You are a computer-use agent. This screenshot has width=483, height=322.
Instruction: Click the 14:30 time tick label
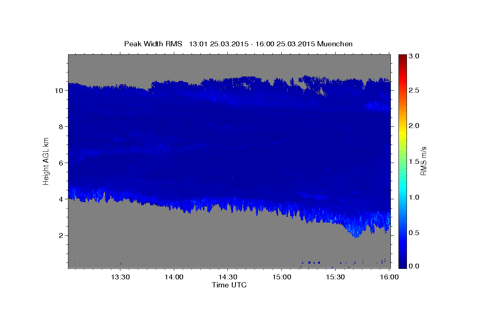coord(228,277)
